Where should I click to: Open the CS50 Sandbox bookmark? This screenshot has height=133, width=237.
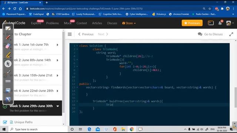tap(61, 14)
